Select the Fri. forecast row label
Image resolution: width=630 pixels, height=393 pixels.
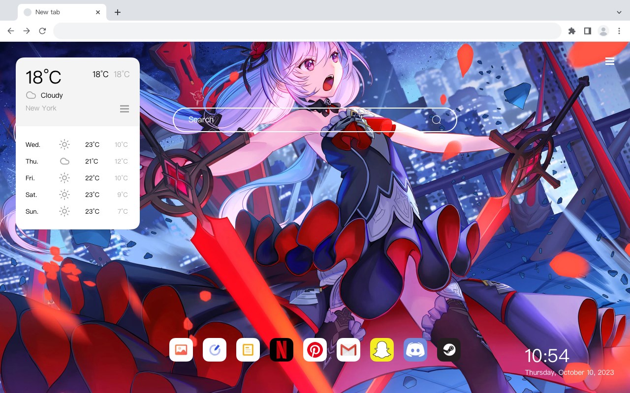(x=30, y=178)
